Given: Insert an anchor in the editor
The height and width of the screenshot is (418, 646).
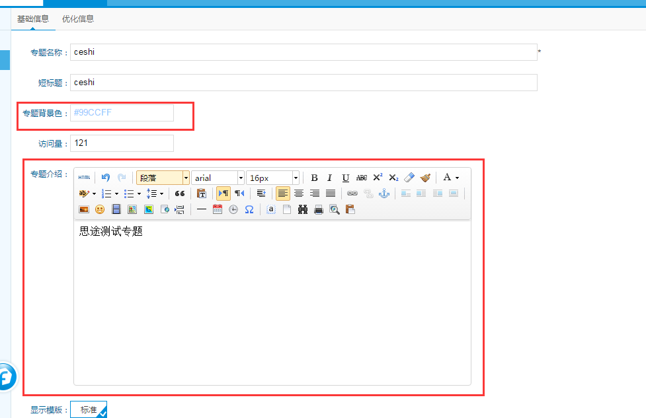Looking at the screenshot, I should 384,193.
